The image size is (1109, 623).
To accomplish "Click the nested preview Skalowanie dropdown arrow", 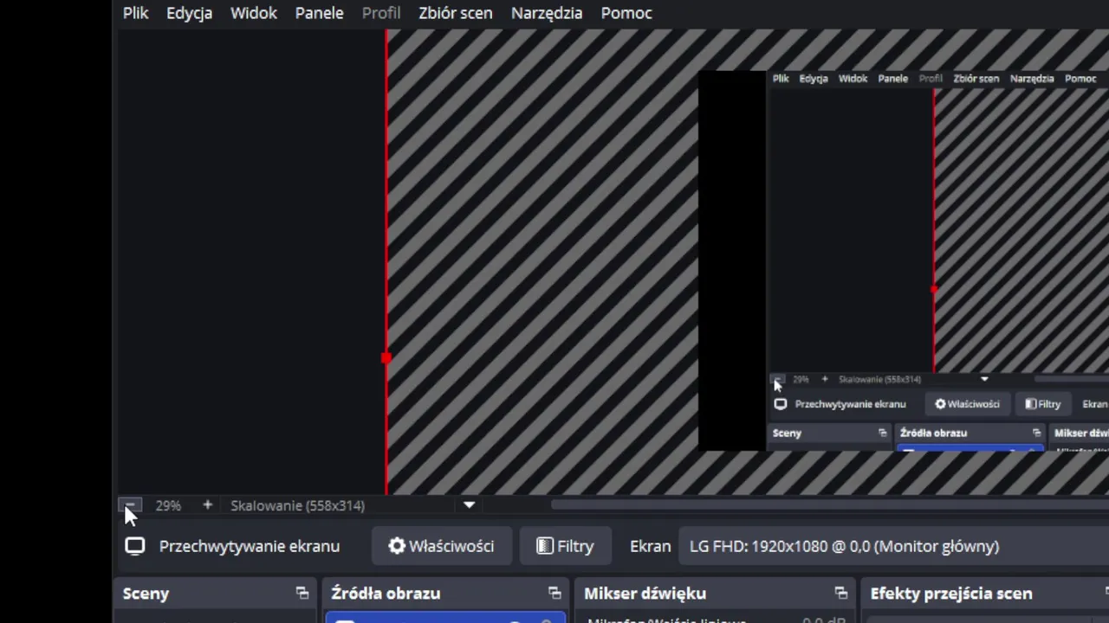I will pyautogui.click(x=984, y=379).
